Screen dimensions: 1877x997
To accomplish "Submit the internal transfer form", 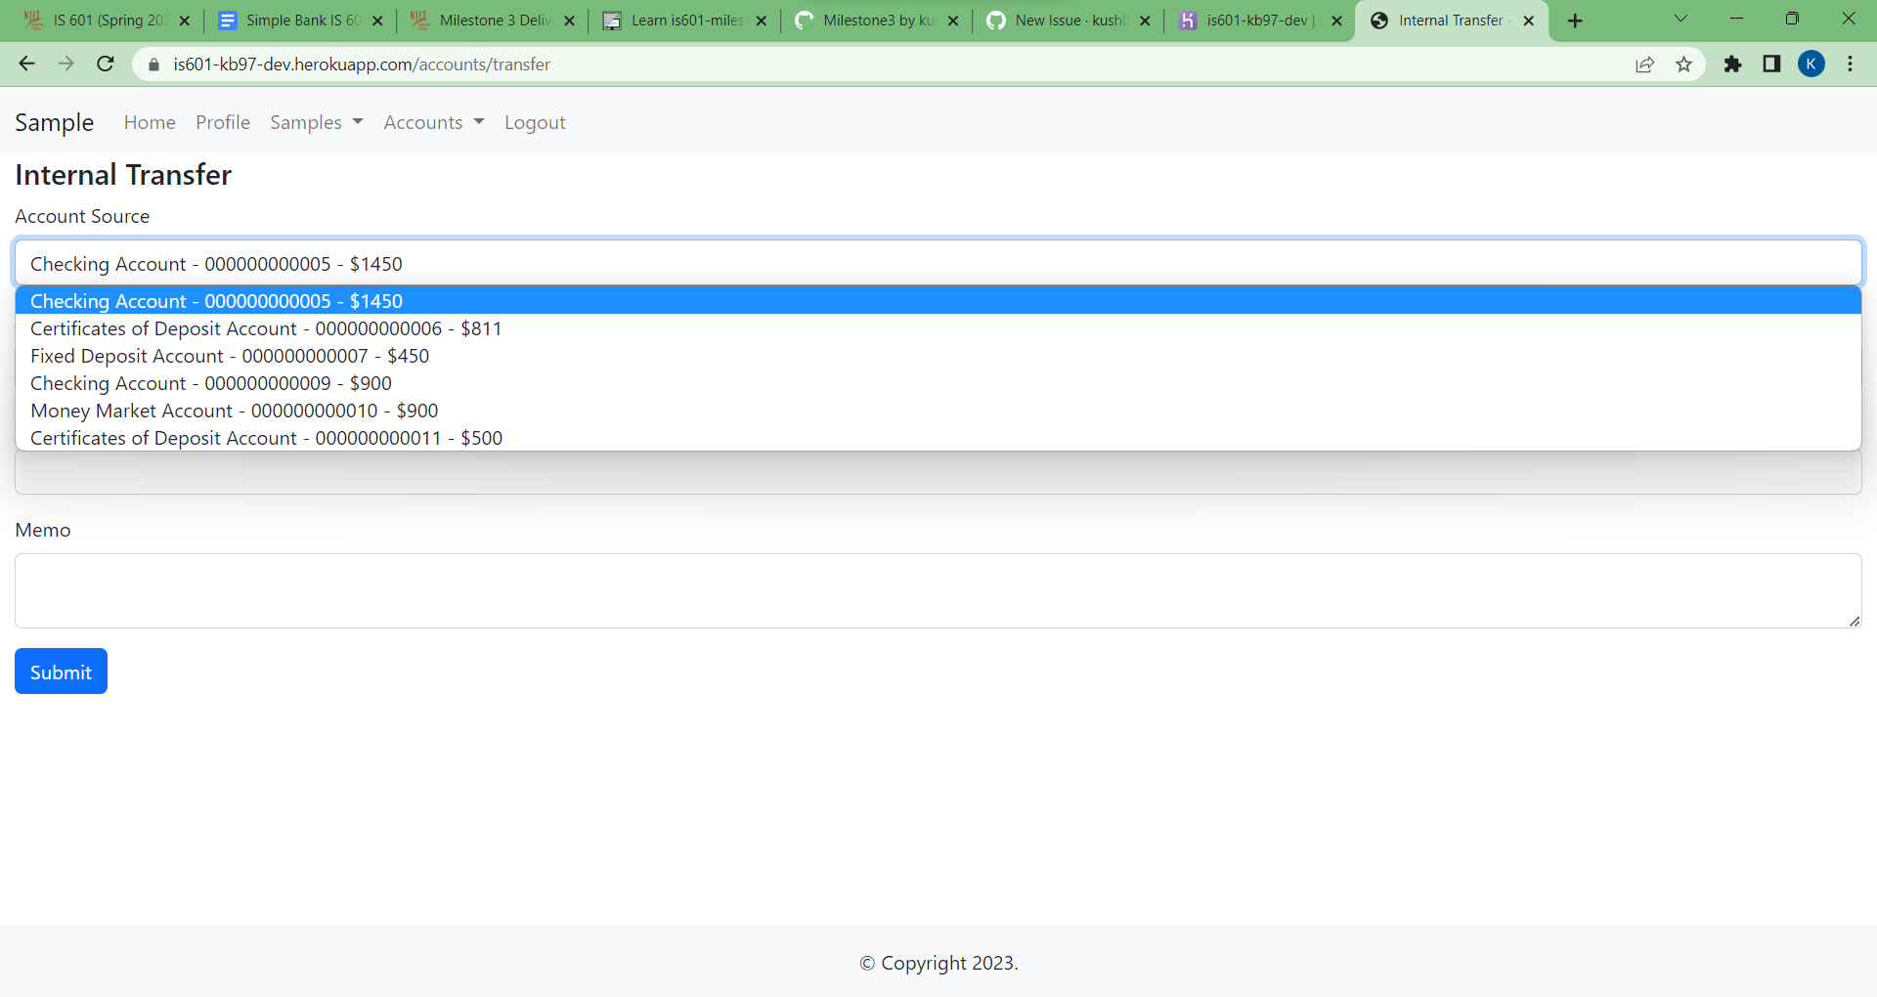I will pyautogui.click(x=60, y=672).
